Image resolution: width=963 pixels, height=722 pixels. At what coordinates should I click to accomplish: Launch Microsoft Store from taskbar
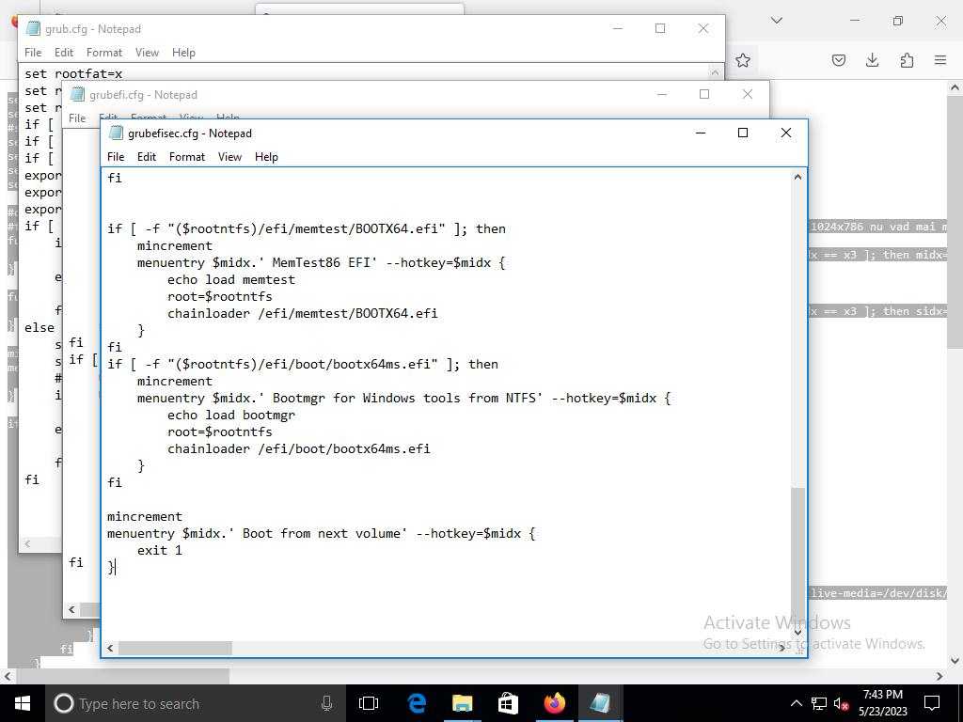tap(508, 703)
